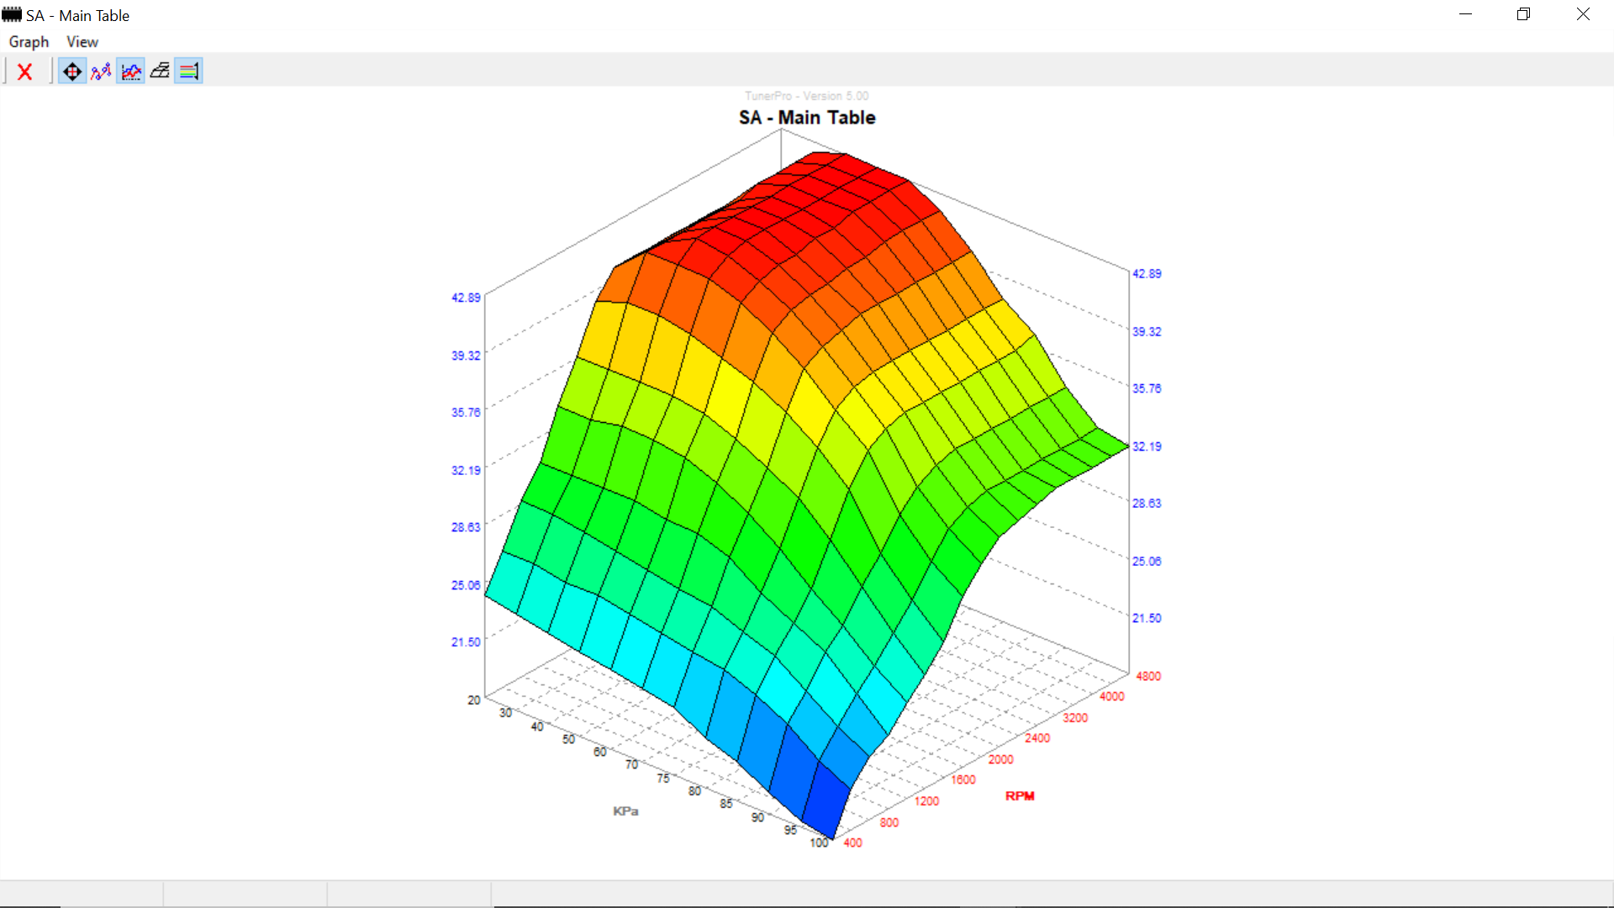1614x908 pixels.
Task: Open the View menu
Action: click(x=82, y=42)
